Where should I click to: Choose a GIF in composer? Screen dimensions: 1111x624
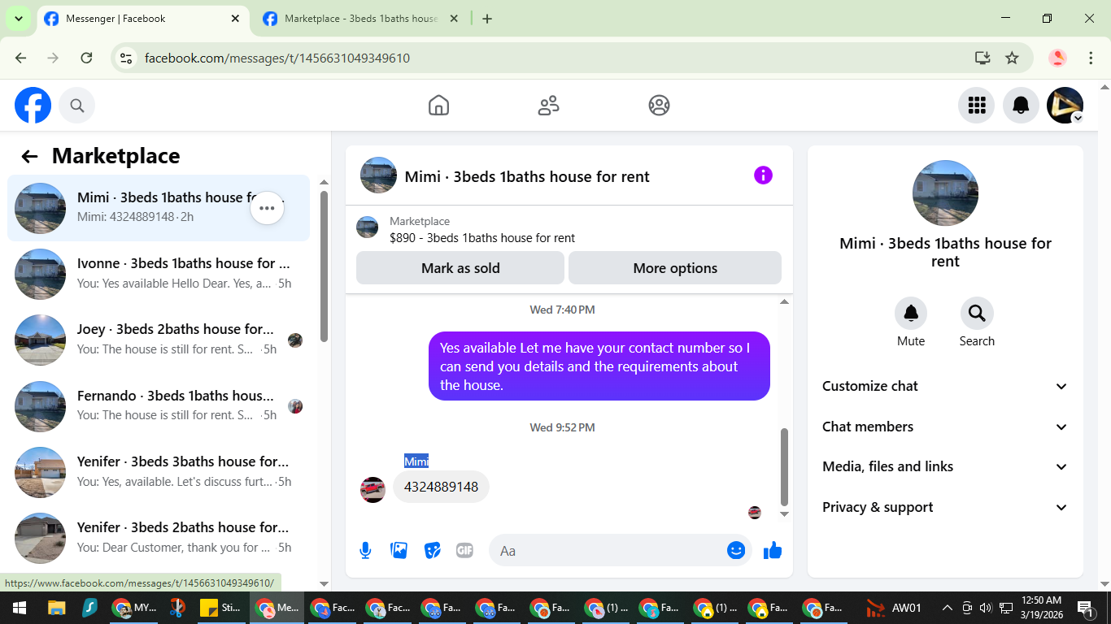point(464,551)
